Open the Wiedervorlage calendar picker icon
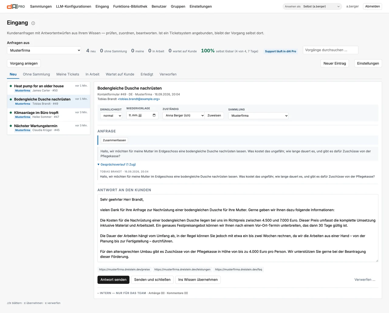Viewport: 389px width, 313px height. coord(154,115)
